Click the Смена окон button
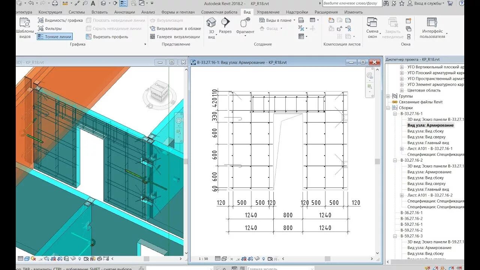This screenshot has height=270, width=480. (x=372, y=28)
